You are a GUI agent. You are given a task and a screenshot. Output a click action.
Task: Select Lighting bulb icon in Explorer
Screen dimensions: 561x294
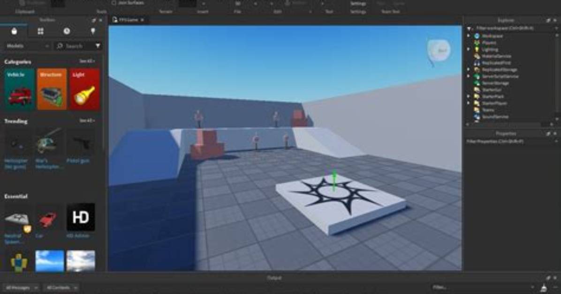point(477,49)
